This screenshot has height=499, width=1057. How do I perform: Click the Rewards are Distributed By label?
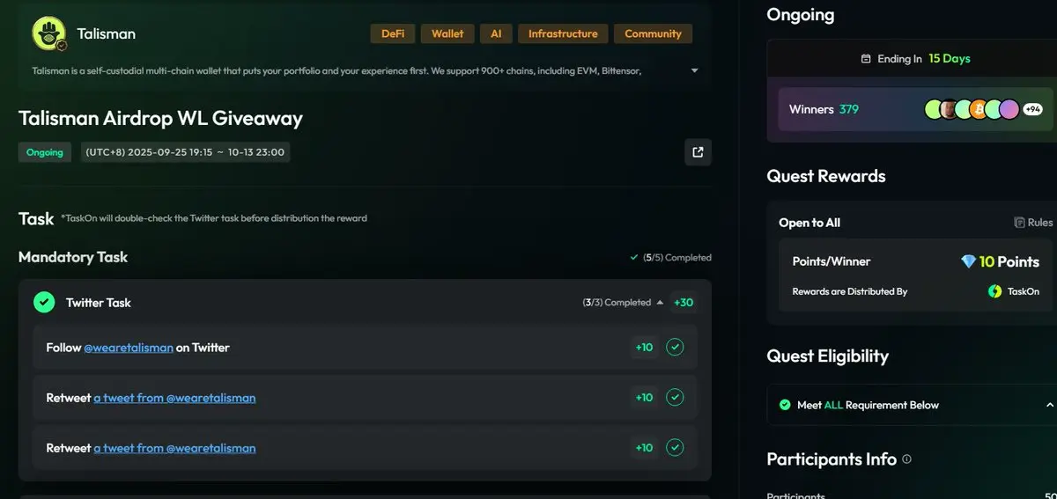(850, 291)
